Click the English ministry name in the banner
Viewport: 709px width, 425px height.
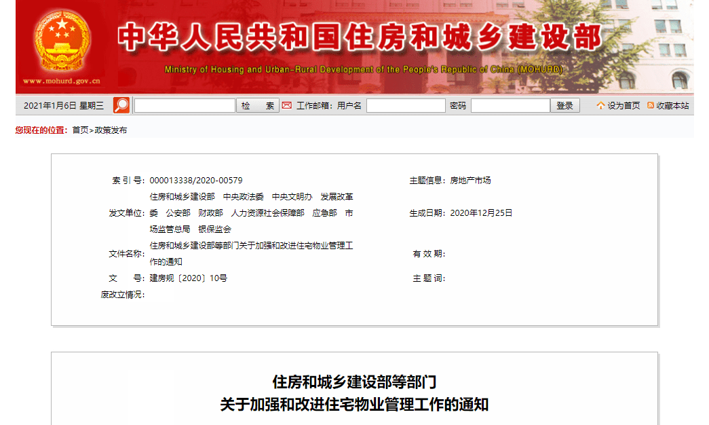coord(364,69)
